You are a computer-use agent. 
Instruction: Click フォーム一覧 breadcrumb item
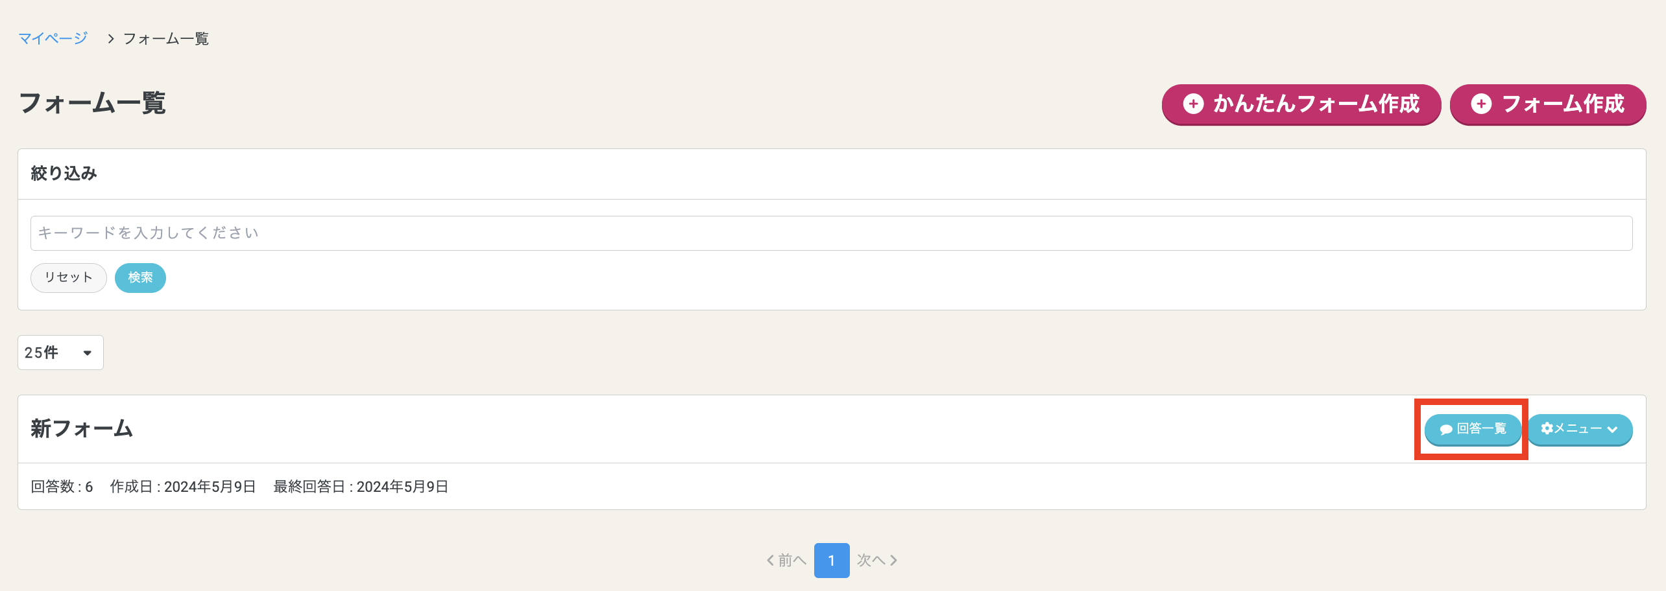(166, 39)
